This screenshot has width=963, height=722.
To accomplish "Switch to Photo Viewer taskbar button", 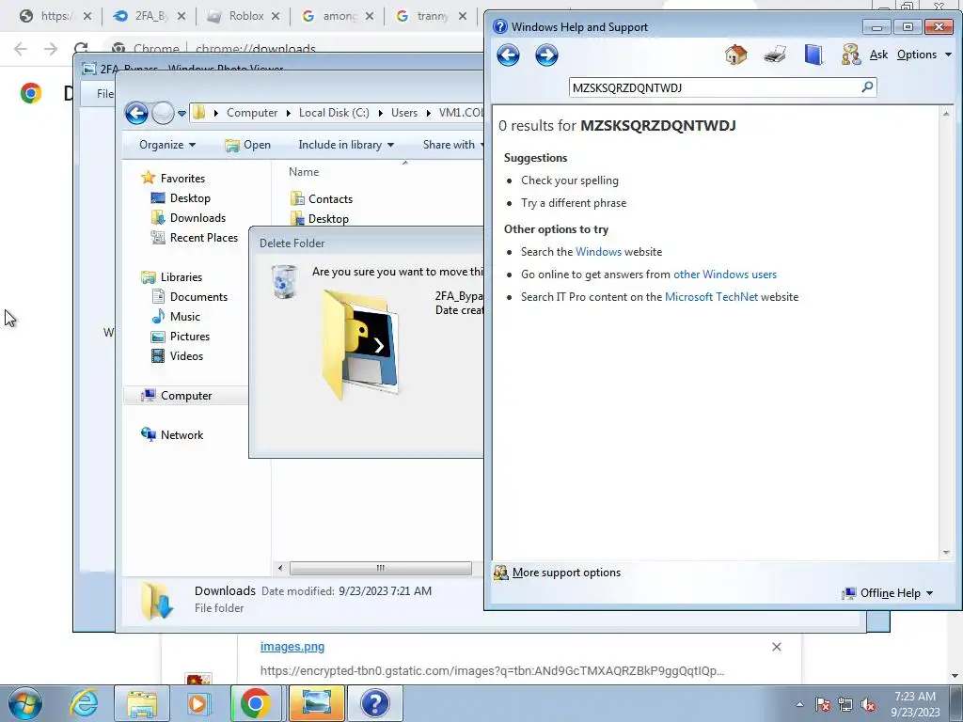I will pyautogui.click(x=316, y=703).
